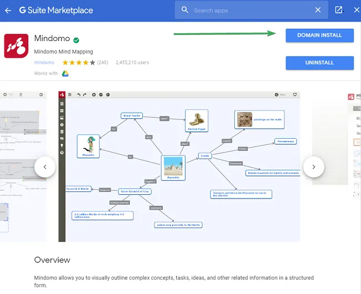Image resolution: width=361 pixels, height=294 pixels.
Task: Clear the search field with the X
Action: 318,10
